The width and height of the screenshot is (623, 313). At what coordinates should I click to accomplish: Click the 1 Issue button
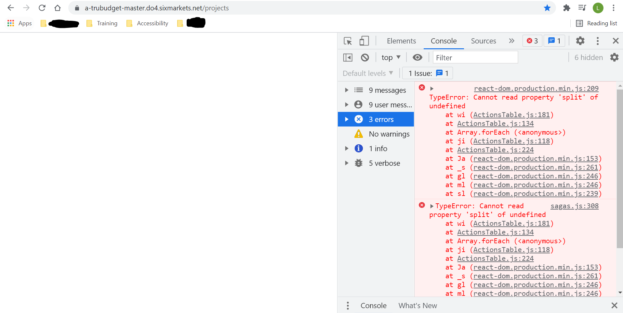pyautogui.click(x=427, y=73)
